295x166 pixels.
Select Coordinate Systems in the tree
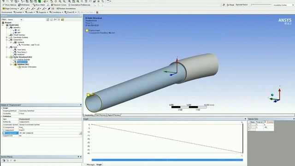click(x=20, y=37)
